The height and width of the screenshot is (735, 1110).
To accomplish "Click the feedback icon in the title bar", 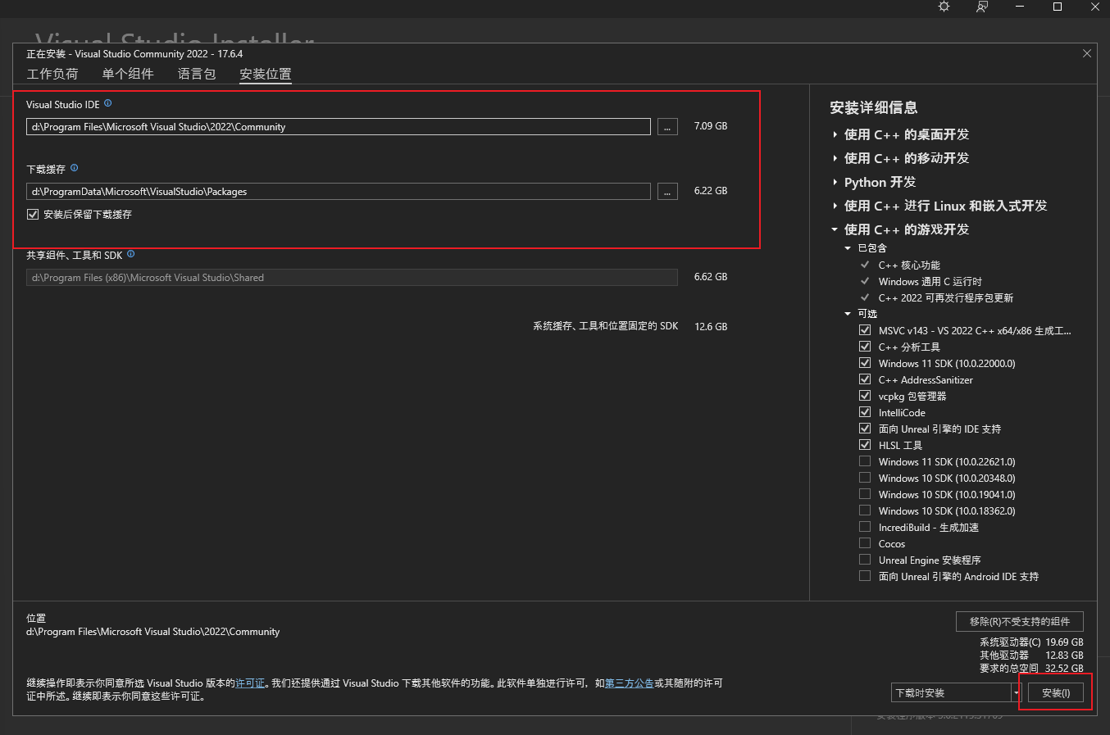I will [981, 7].
